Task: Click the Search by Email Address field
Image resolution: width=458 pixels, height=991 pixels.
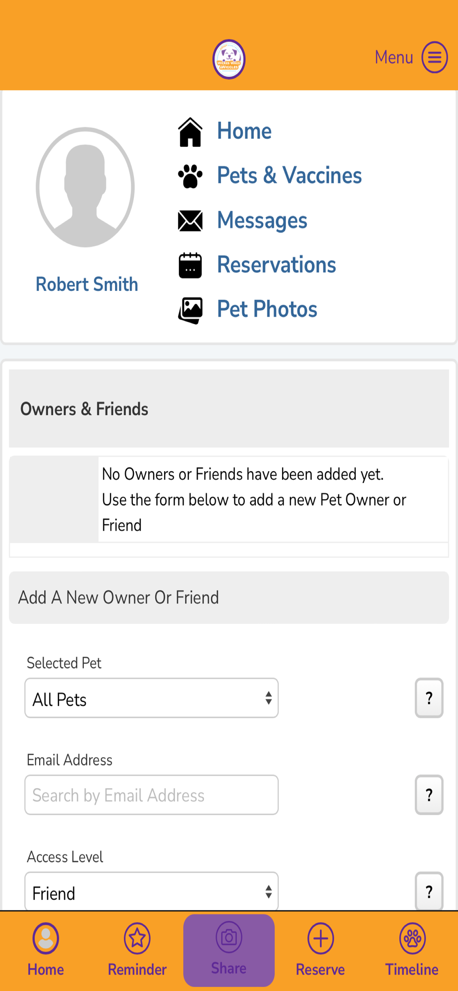Action: (152, 795)
